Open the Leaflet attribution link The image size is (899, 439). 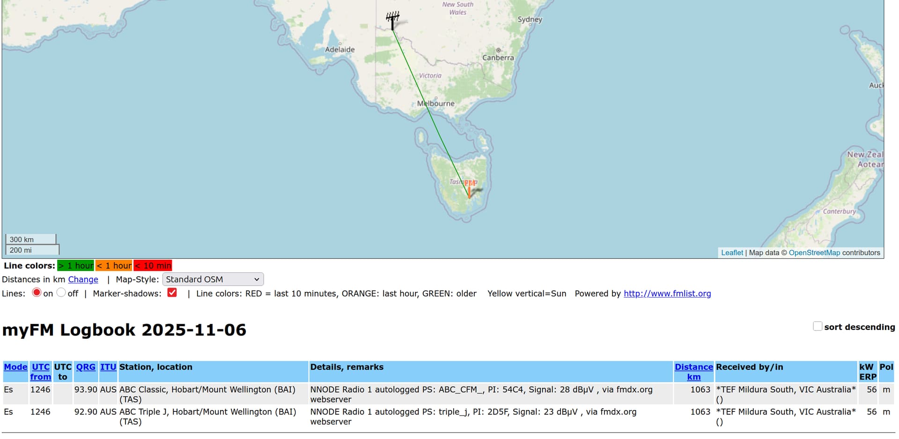coord(732,253)
